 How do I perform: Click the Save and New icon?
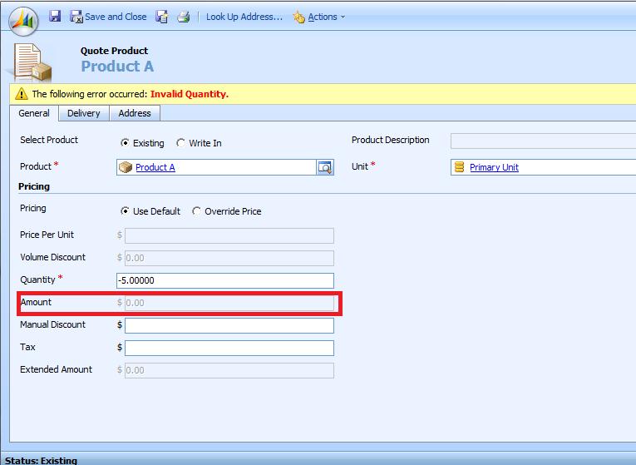162,17
